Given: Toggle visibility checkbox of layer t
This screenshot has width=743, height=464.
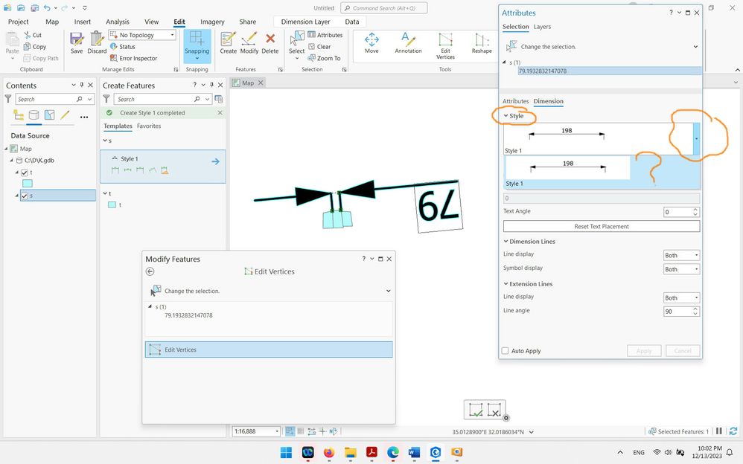Looking at the screenshot, I should (25, 173).
